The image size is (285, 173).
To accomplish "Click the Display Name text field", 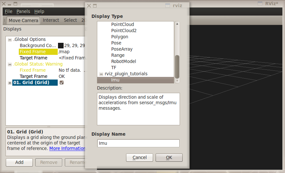I will [138, 143].
